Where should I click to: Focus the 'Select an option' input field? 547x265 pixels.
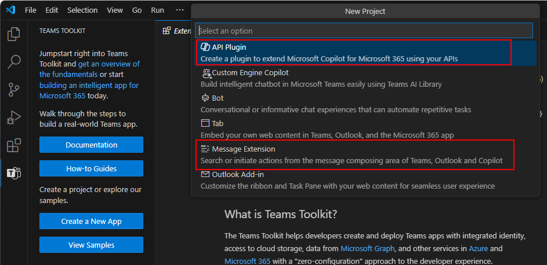[x=364, y=31]
